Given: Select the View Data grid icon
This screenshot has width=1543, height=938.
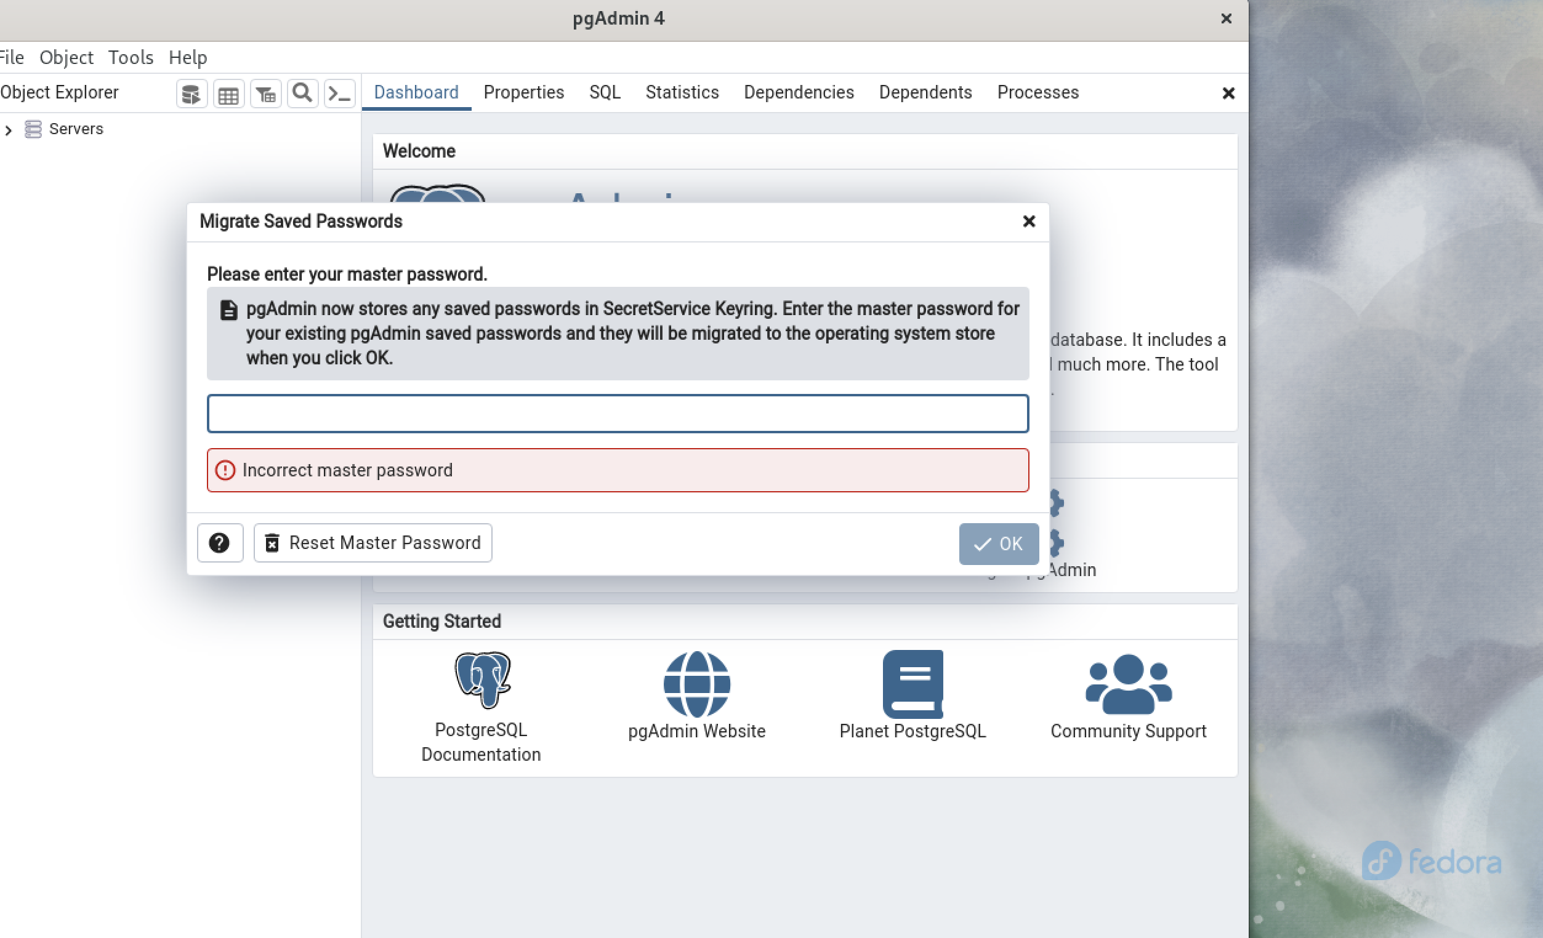Looking at the screenshot, I should pos(228,93).
